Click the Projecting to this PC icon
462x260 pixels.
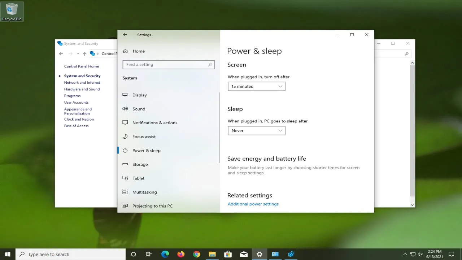point(125,206)
